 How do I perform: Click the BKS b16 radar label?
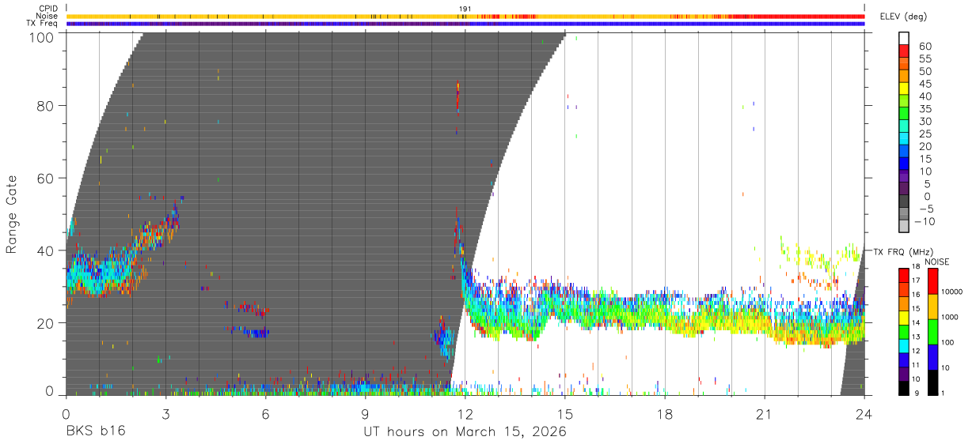coord(96,432)
